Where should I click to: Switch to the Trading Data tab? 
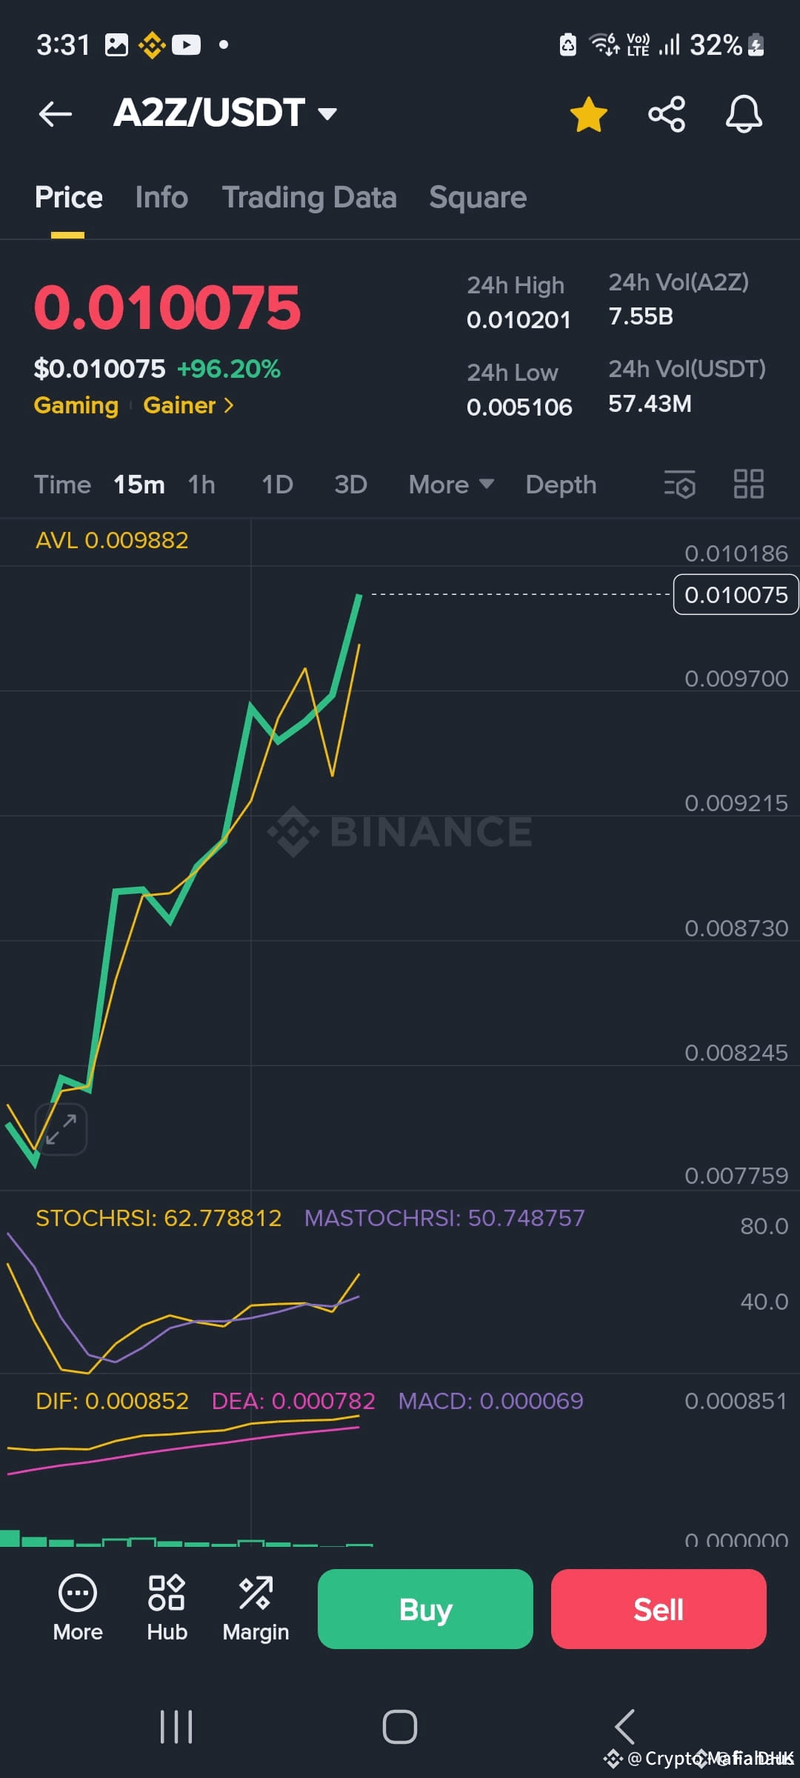[310, 198]
